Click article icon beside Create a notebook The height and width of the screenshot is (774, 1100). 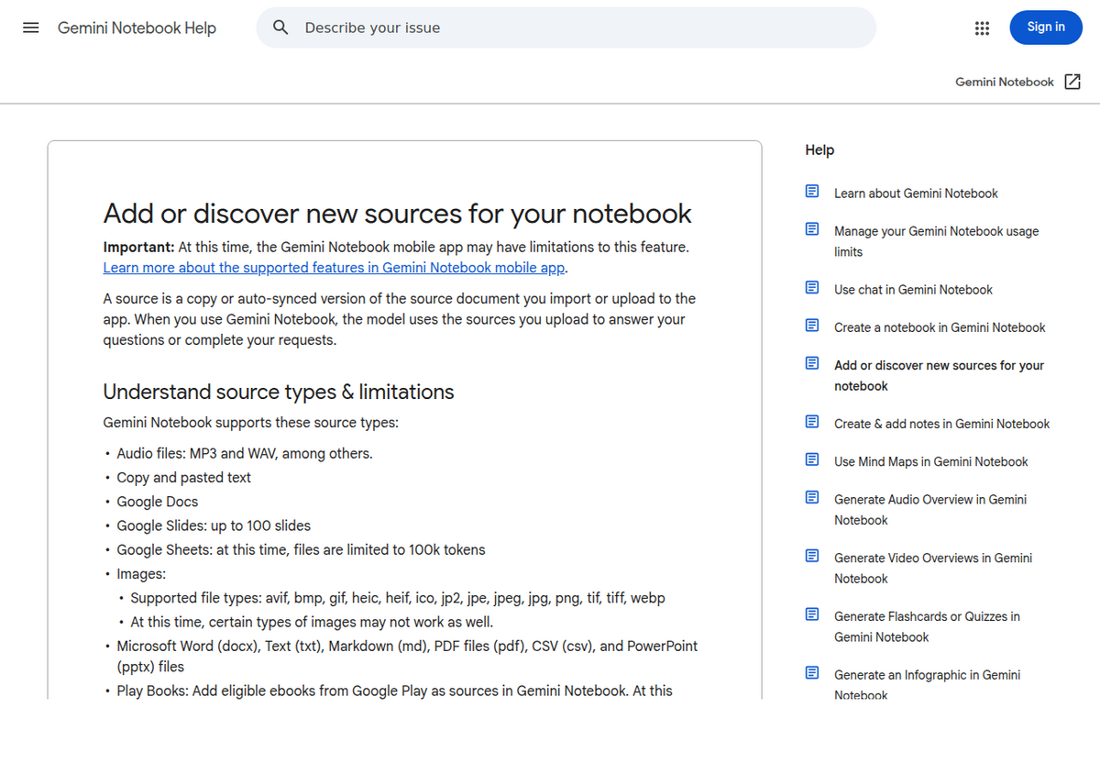click(x=812, y=326)
